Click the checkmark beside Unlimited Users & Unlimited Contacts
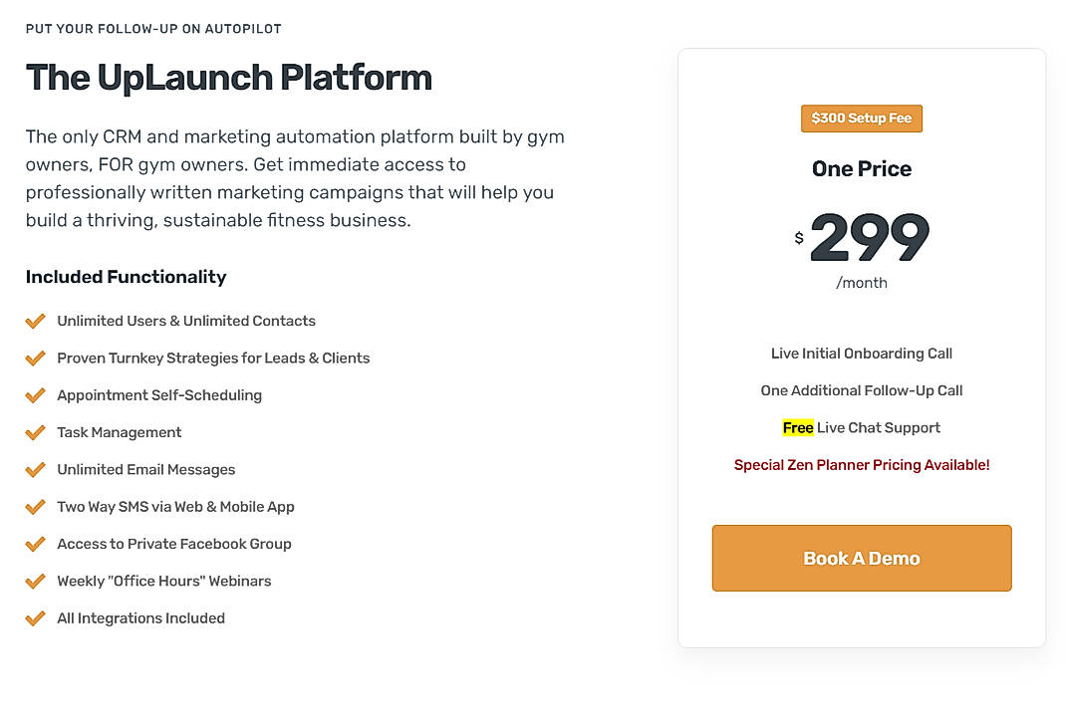 tap(36, 321)
